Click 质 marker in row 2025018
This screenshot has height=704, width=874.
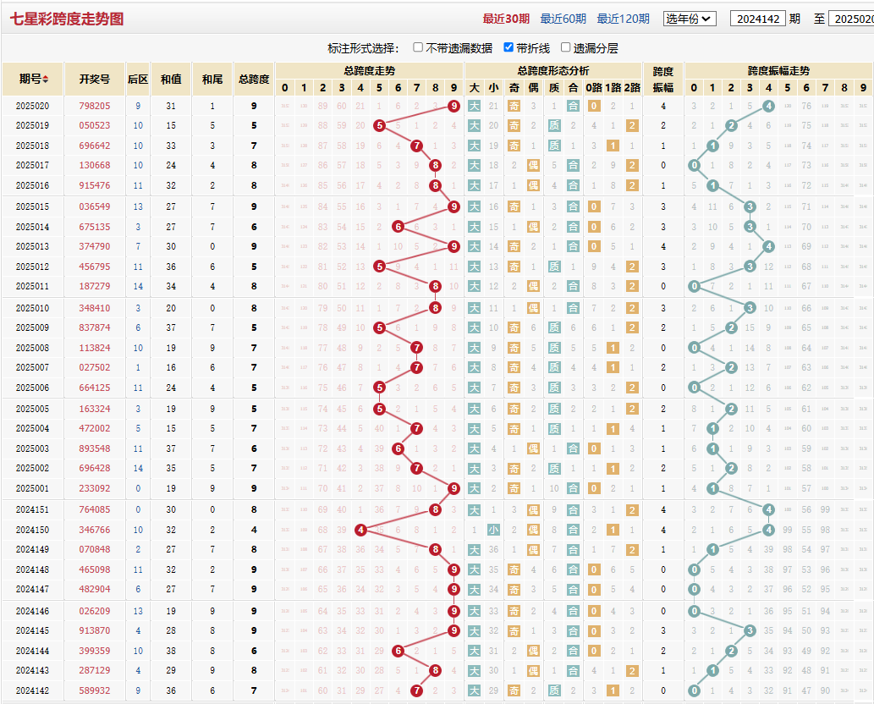coord(554,146)
